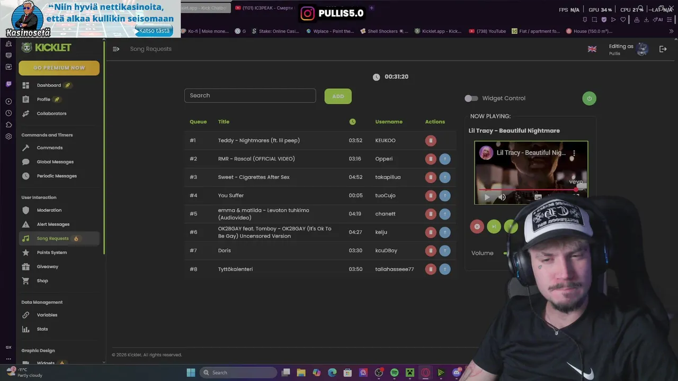Delete You Suffer from the queue
The height and width of the screenshot is (381, 678).
pos(431,195)
